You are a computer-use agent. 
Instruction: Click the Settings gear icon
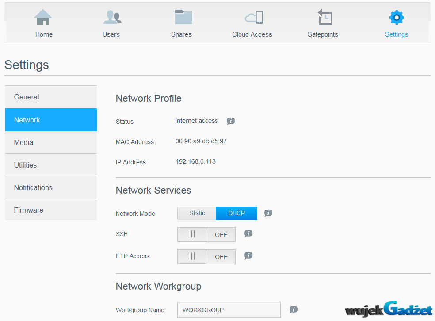coord(397,18)
